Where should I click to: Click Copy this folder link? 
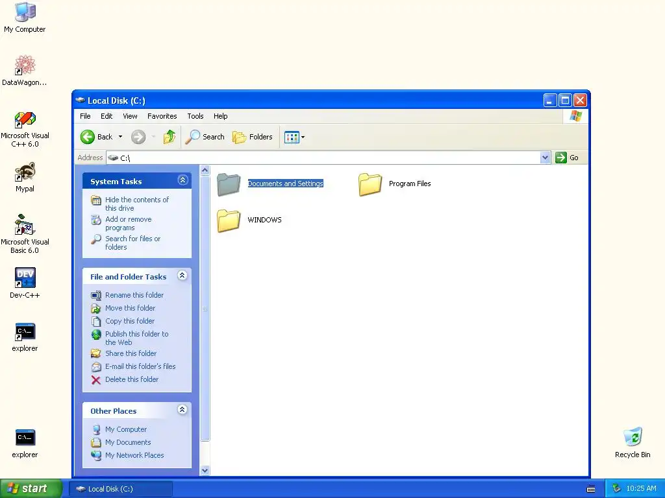tap(130, 321)
